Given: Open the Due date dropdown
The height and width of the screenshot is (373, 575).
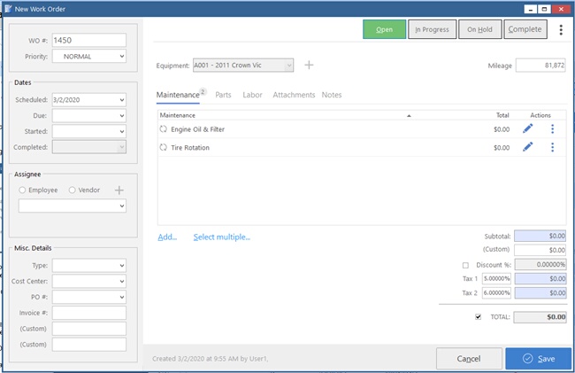Looking at the screenshot, I should (122, 116).
